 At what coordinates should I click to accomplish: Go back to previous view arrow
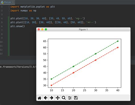click(x=46, y=98)
